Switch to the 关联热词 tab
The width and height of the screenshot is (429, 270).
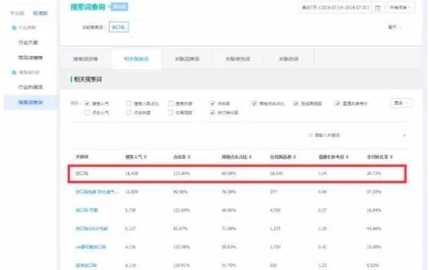[288, 59]
